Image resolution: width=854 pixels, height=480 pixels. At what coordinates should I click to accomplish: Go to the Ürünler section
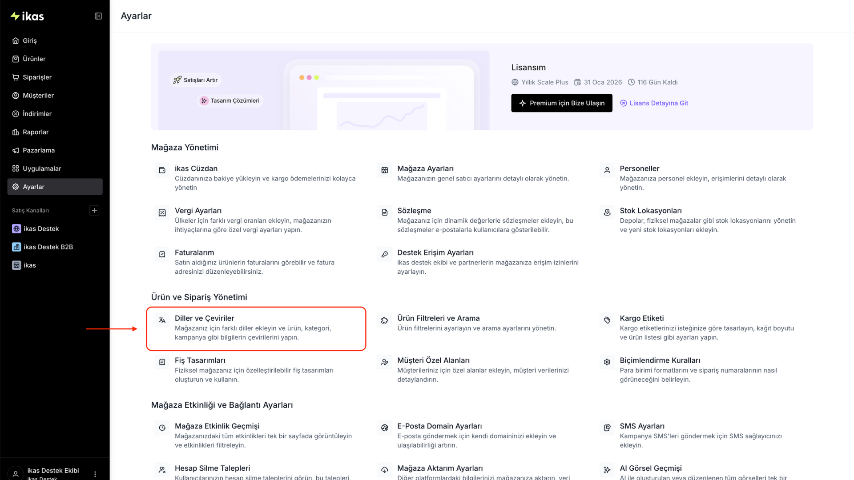coord(55,59)
